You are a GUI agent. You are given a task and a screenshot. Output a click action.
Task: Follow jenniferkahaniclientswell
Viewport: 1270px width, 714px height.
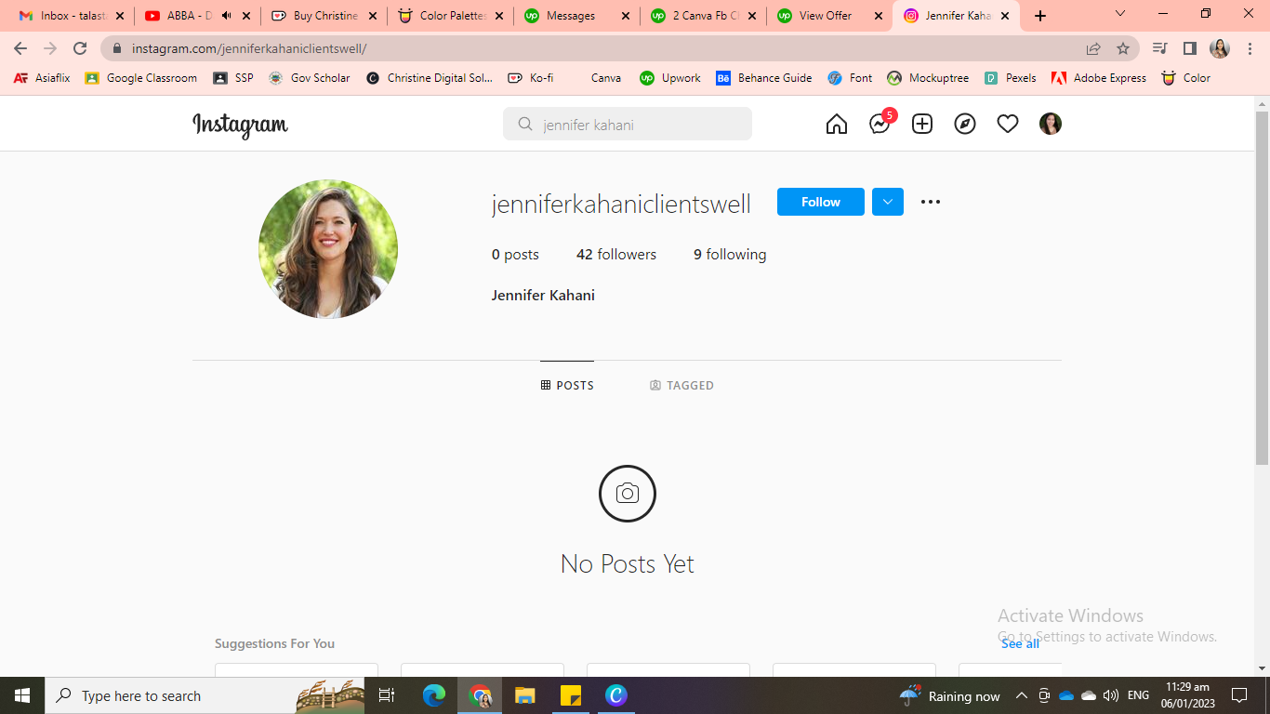(x=820, y=202)
